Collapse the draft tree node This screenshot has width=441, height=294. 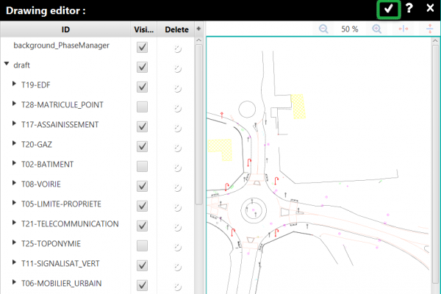coord(7,64)
